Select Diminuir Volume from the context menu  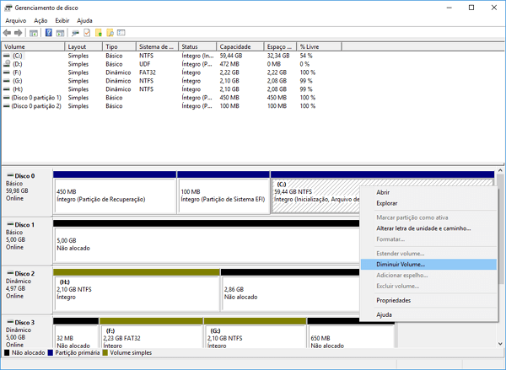tap(401, 264)
